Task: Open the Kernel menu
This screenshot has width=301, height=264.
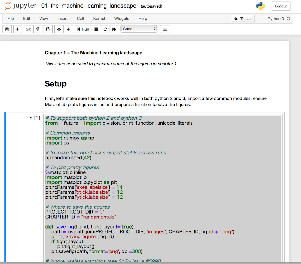Action: pos(99,19)
